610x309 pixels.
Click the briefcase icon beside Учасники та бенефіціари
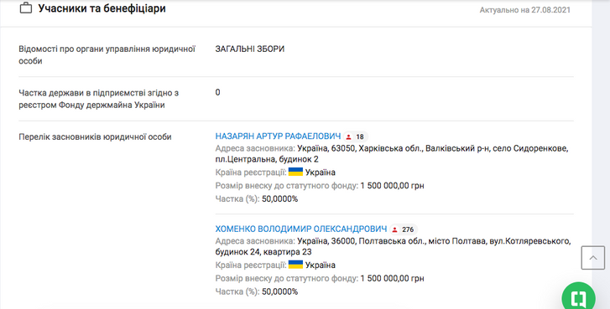(x=26, y=8)
